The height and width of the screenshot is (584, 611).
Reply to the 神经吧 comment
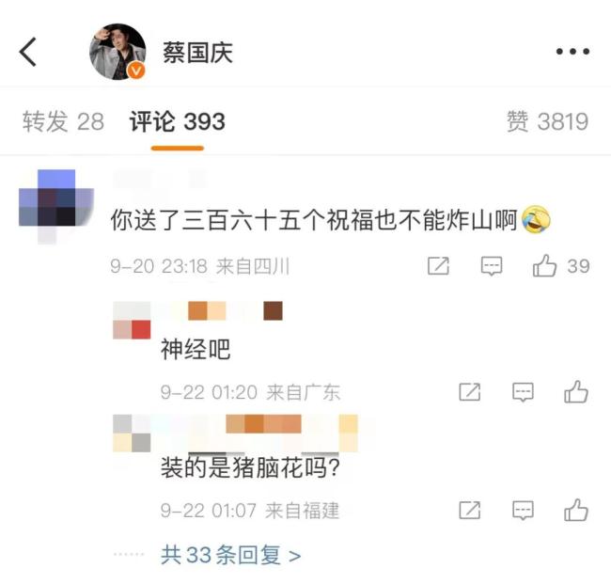tap(523, 392)
